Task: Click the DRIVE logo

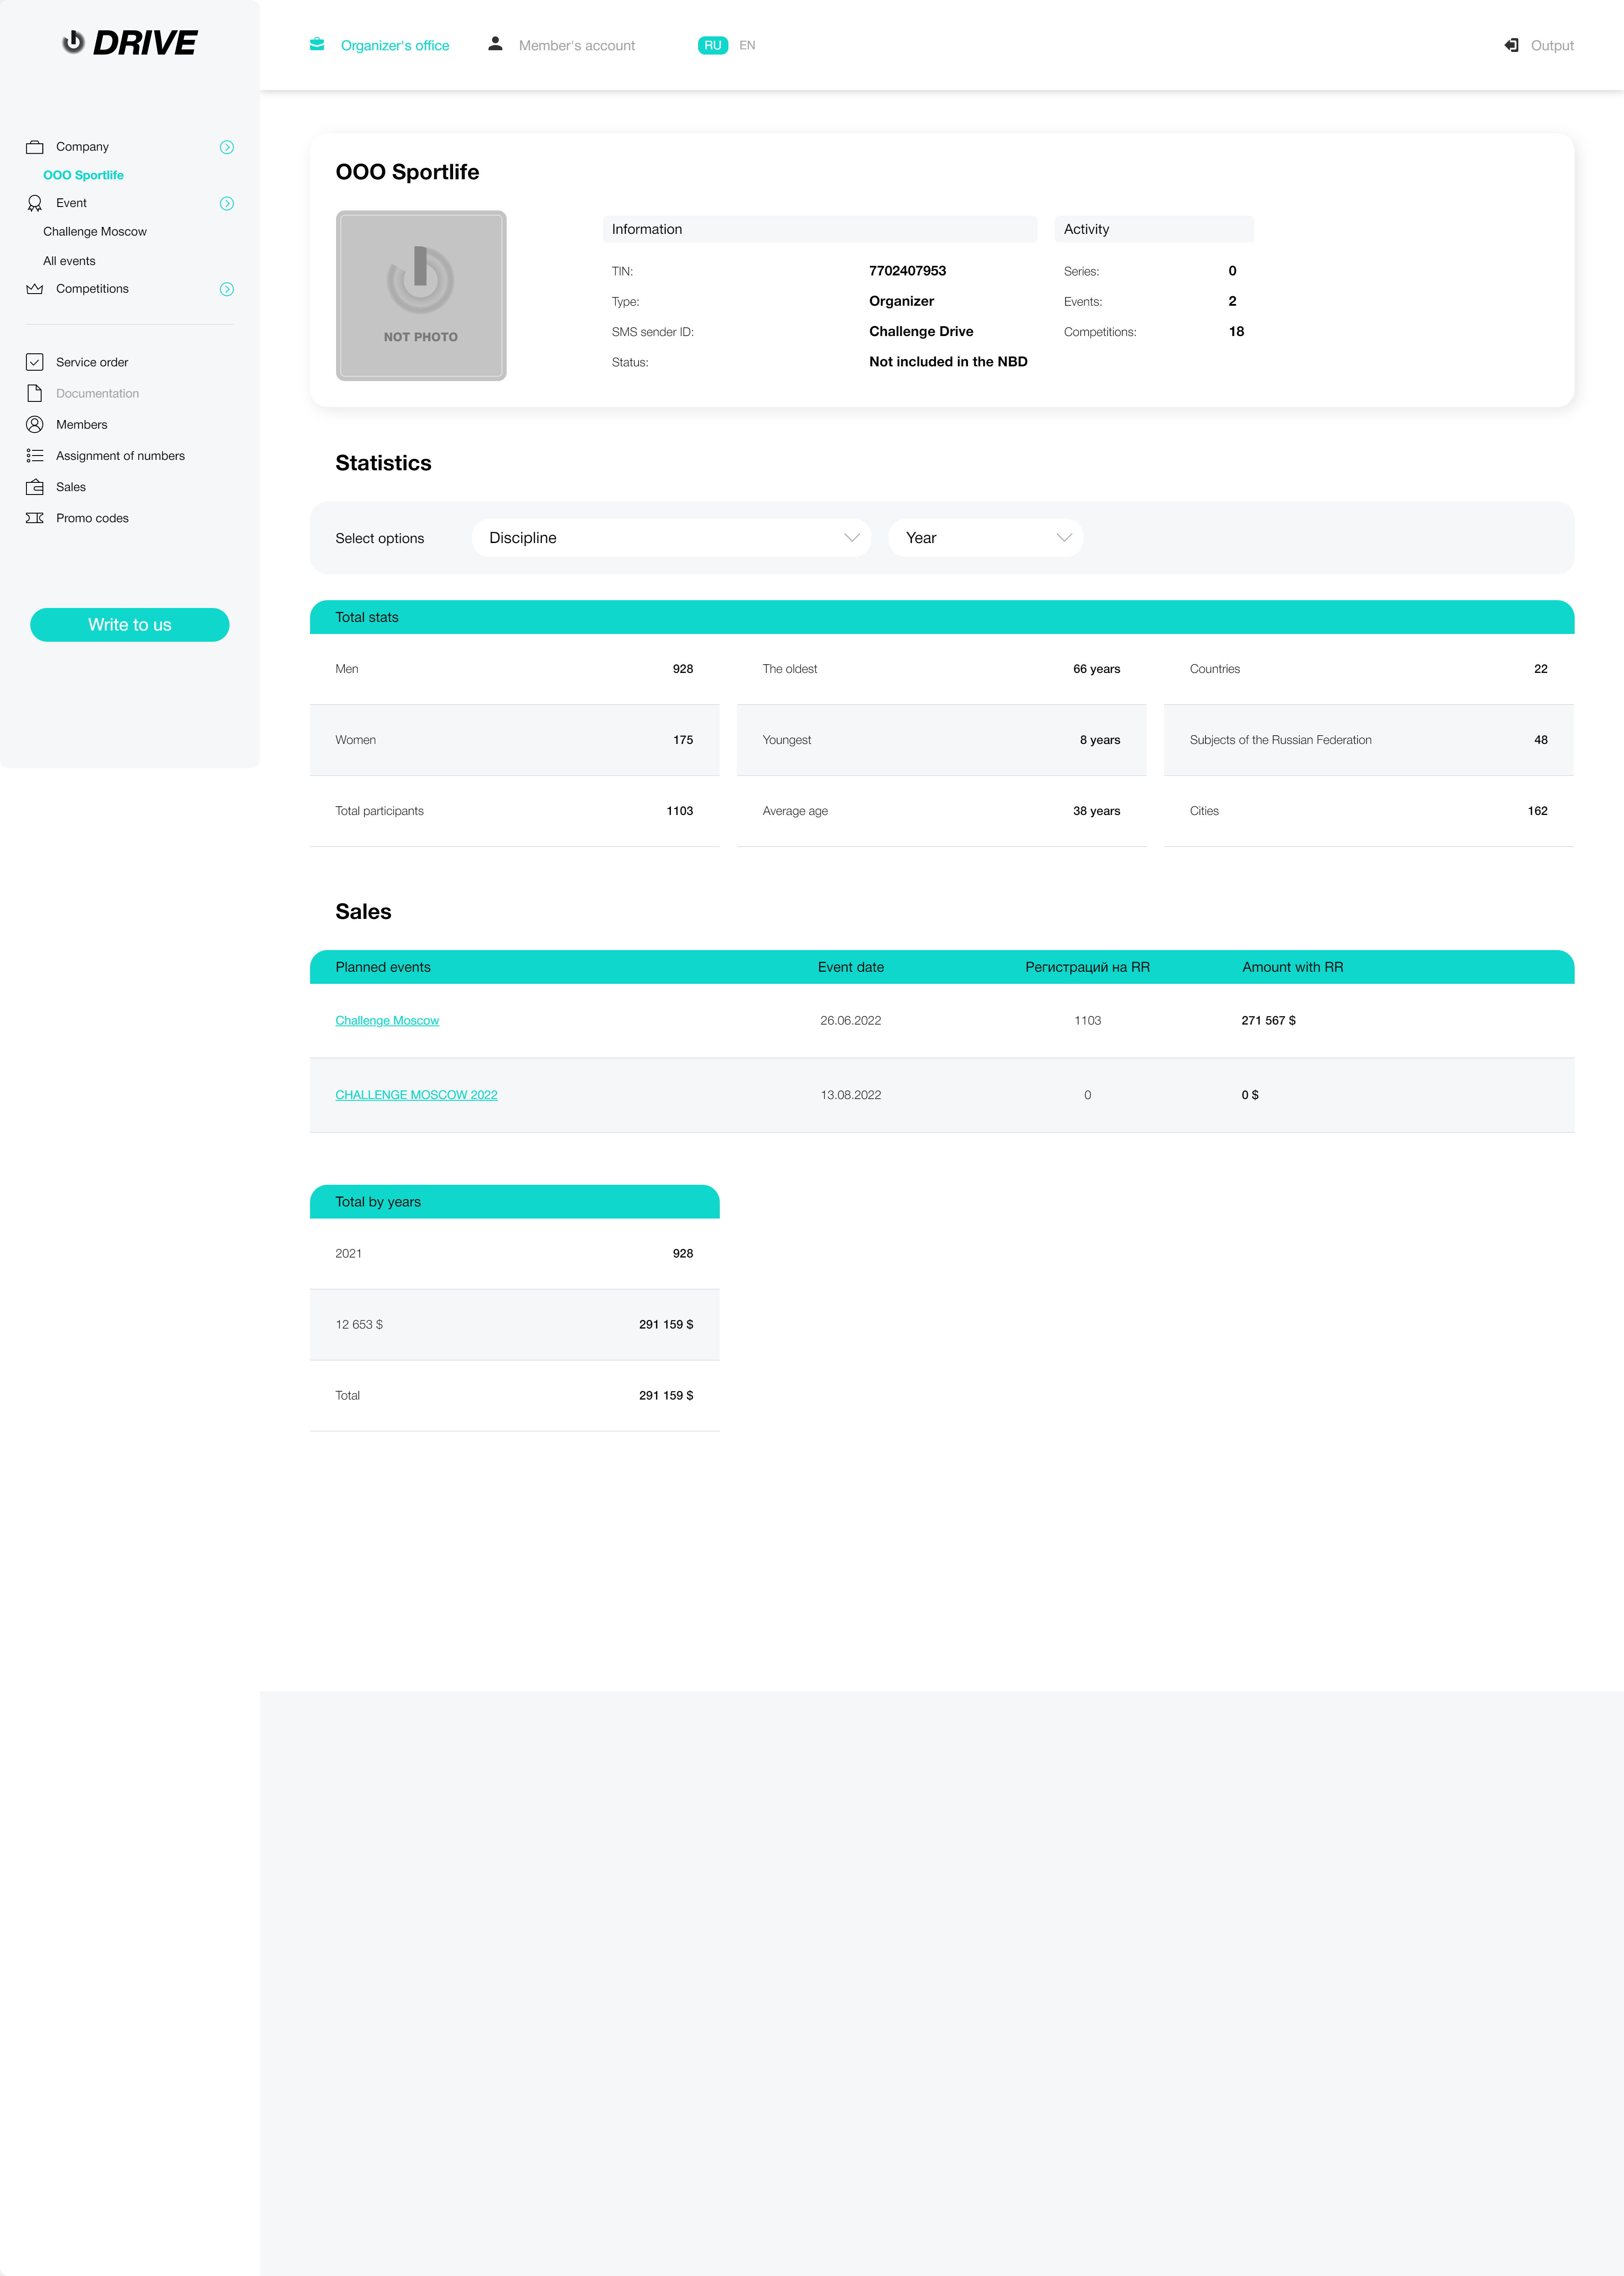Action: (130, 42)
